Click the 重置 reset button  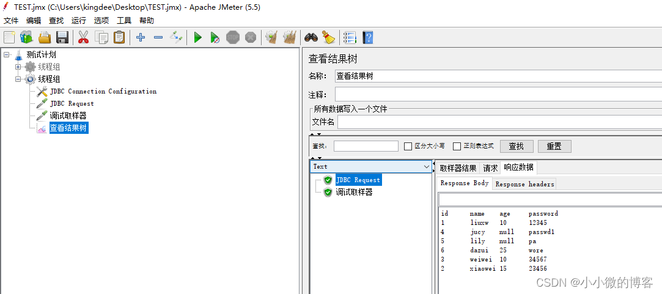point(554,146)
